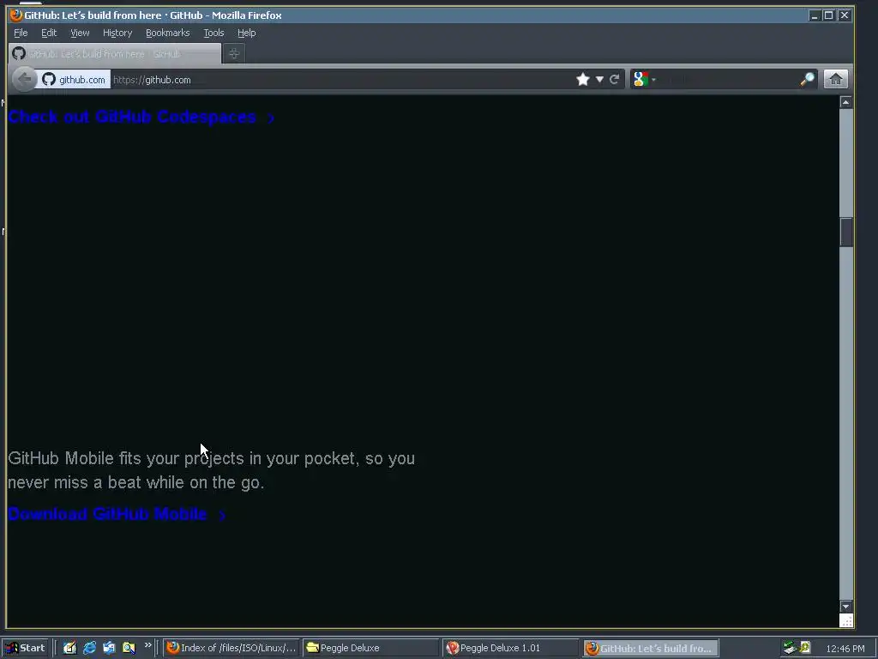
Task: Bookmark this page with the star icon
Action: (x=583, y=80)
